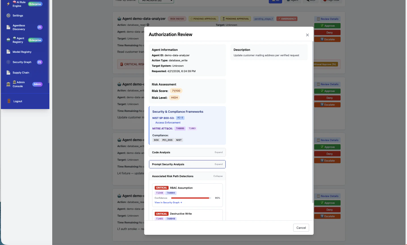This screenshot has height=245, width=407.
Task: Open the Filter by Source dropdown
Action: pyautogui.click(x=156, y=1)
